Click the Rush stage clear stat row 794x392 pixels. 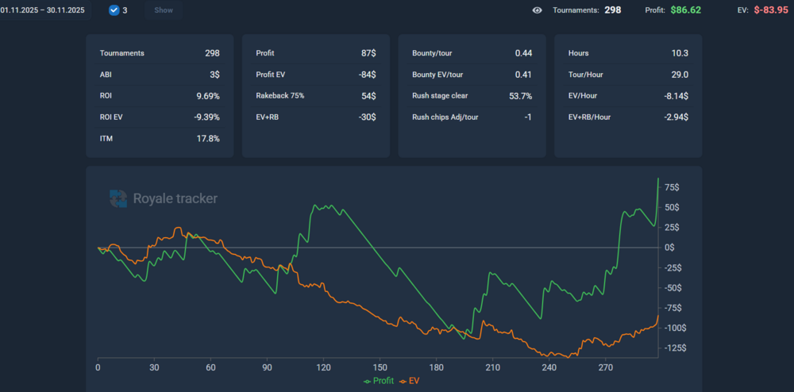pos(472,95)
